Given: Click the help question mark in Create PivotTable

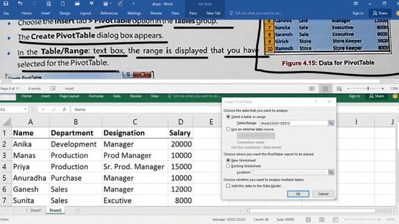Looking at the screenshot, I should point(316,101).
